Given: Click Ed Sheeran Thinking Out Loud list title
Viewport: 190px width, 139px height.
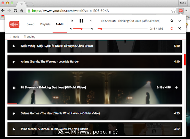Looking at the screenshot, I should click(53, 87).
